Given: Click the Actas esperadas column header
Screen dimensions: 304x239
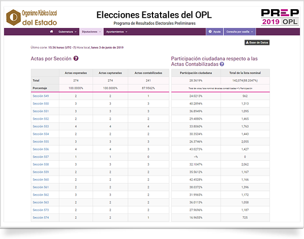Looking at the screenshot, I should pyautogui.click(x=76, y=73).
